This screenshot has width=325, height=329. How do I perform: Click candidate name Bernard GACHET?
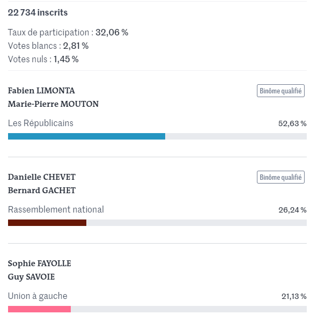(x=42, y=191)
